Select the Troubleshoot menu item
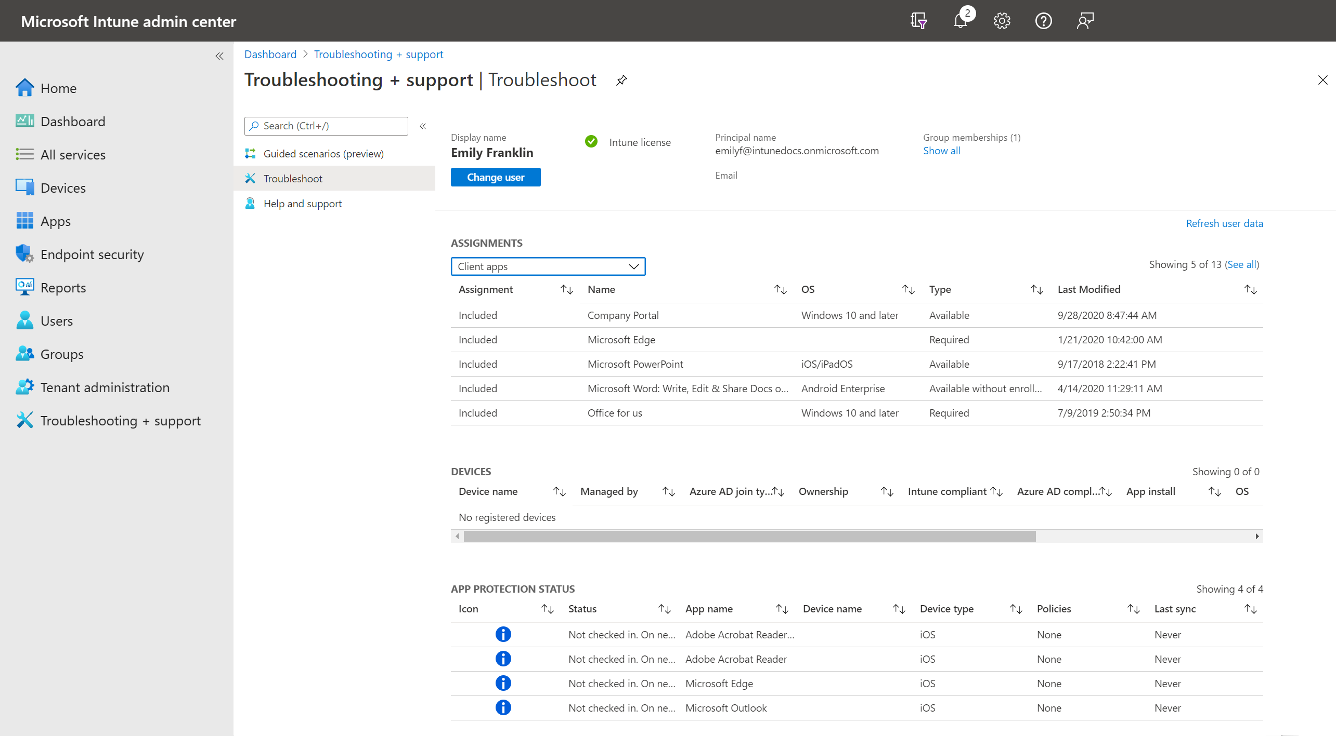 pos(334,179)
